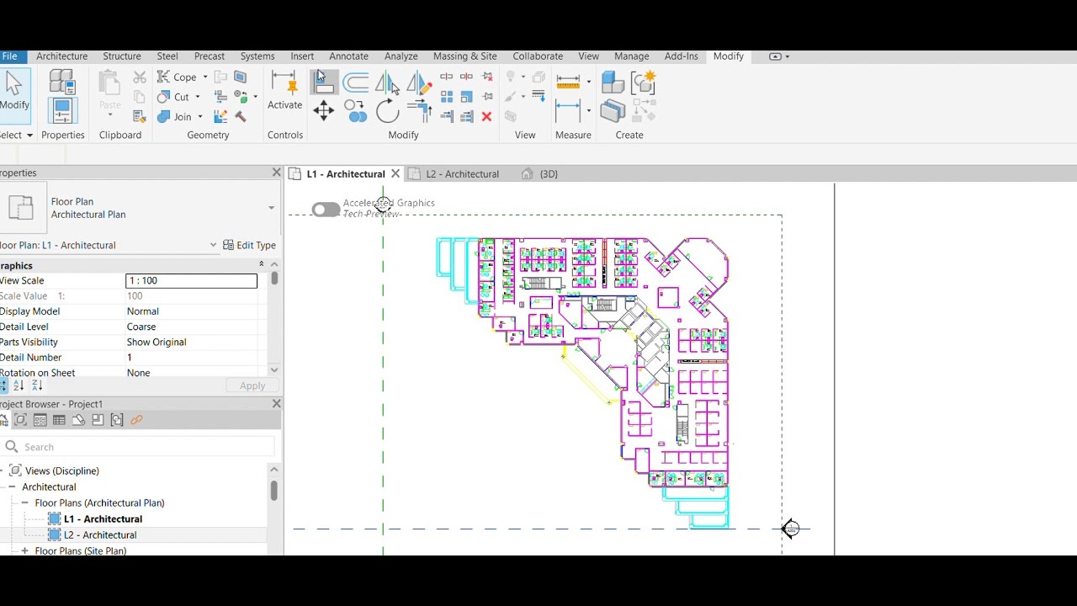Toggle Accelerated Graphics Tech Preview switch
The image size is (1077, 606).
[326, 210]
